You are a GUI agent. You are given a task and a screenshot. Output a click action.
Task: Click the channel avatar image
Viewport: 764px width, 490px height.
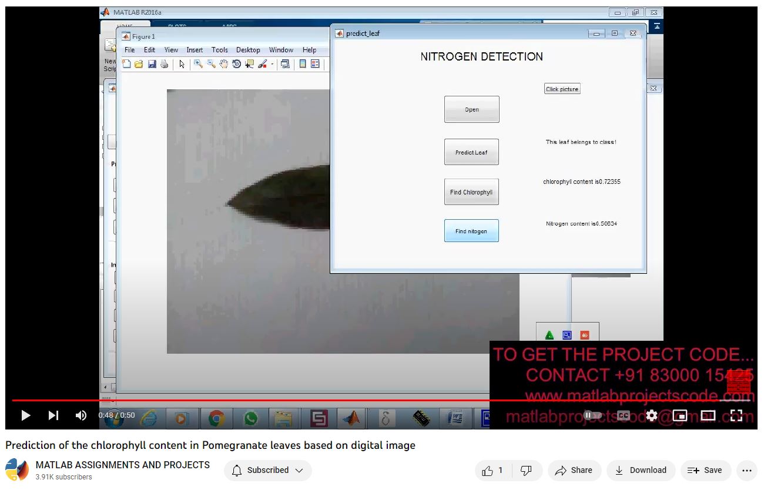coord(17,470)
